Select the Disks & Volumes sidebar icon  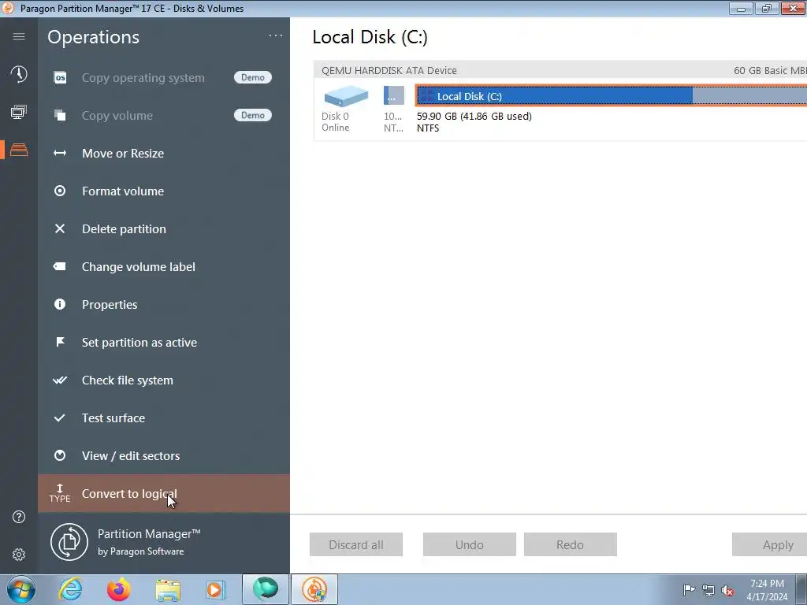click(x=19, y=150)
